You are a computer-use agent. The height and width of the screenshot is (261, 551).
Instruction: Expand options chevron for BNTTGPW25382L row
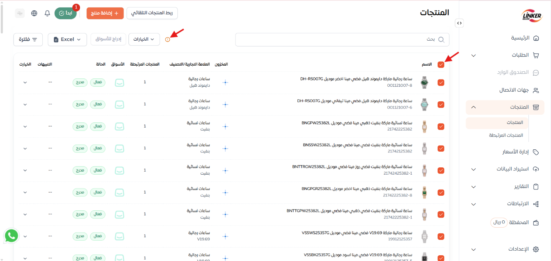(x=25, y=214)
